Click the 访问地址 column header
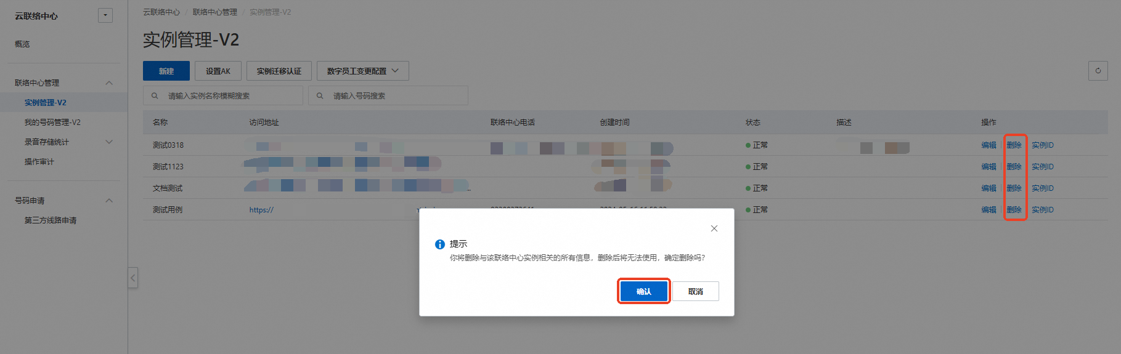 pos(264,122)
